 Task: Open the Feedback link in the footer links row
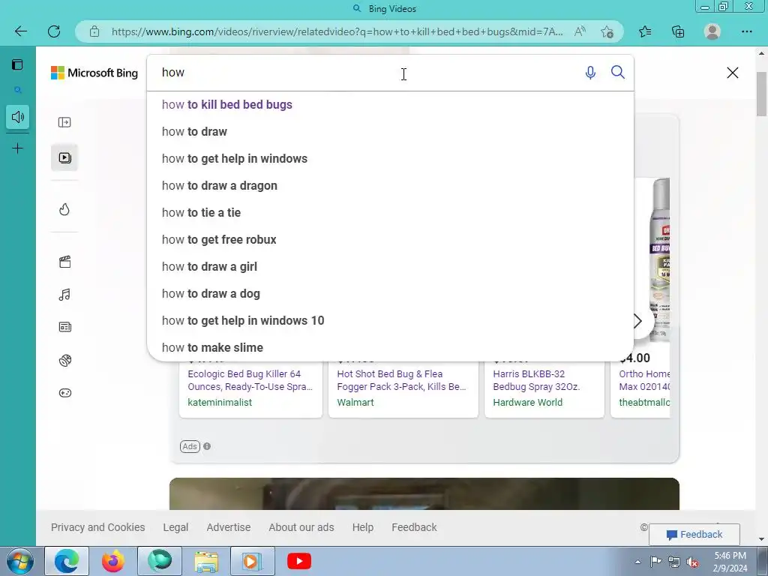pyautogui.click(x=414, y=527)
